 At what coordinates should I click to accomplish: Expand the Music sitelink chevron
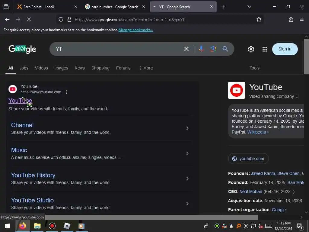187,153
